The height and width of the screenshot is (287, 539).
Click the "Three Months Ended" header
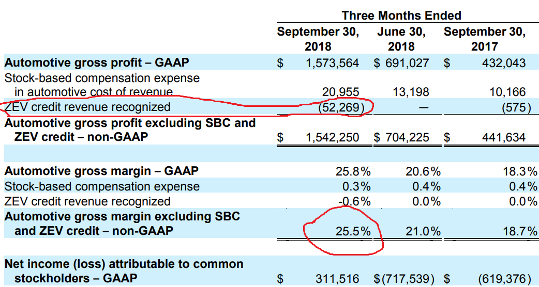pos(401,15)
